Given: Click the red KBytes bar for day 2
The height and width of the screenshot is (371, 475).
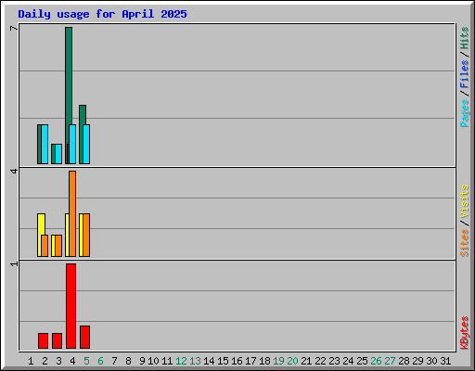Looking at the screenshot, I should tap(44, 341).
